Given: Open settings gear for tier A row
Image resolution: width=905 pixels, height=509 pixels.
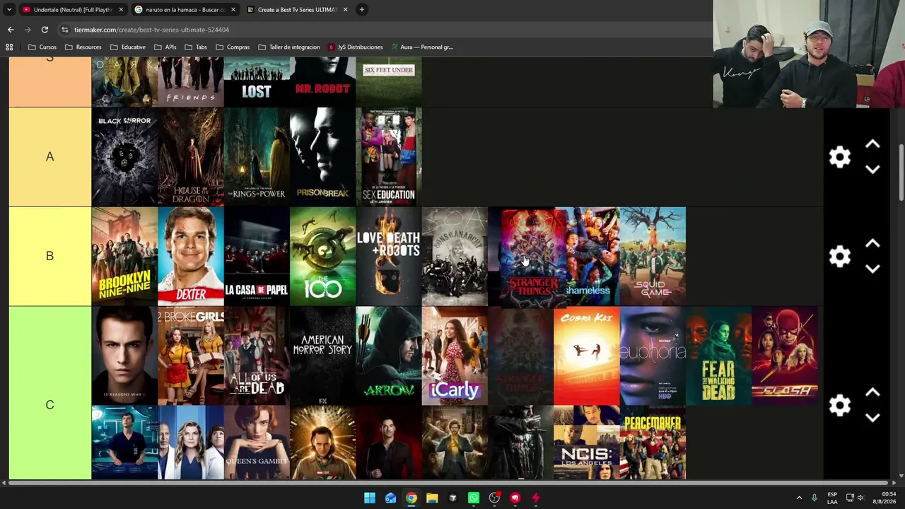Looking at the screenshot, I should pyautogui.click(x=839, y=156).
